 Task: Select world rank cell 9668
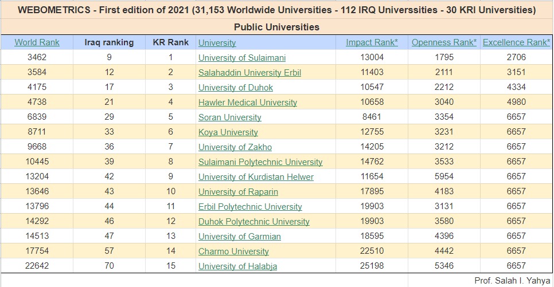[37, 147]
